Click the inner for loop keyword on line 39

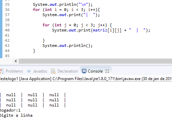coord(46,25)
